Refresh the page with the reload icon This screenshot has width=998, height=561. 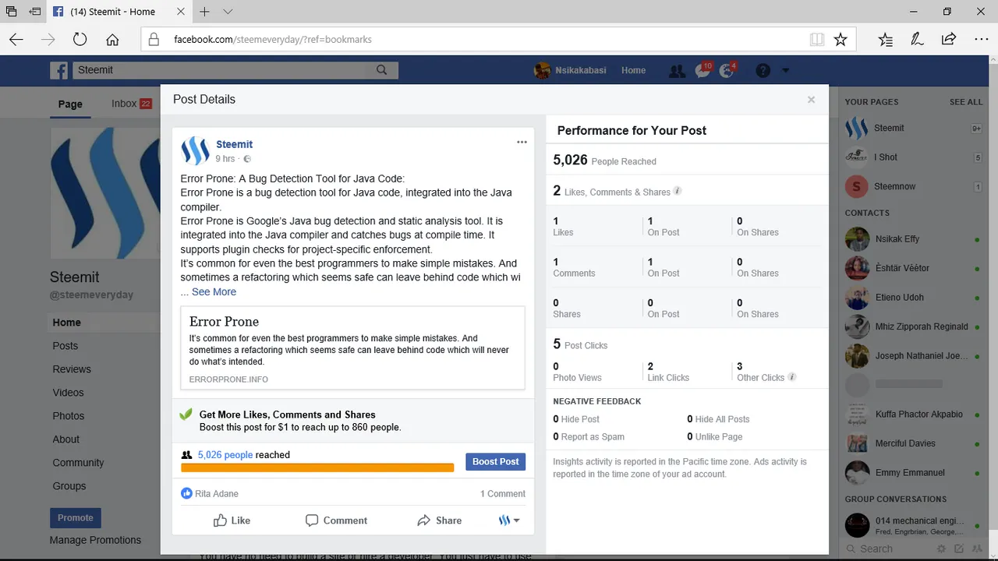click(x=80, y=40)
